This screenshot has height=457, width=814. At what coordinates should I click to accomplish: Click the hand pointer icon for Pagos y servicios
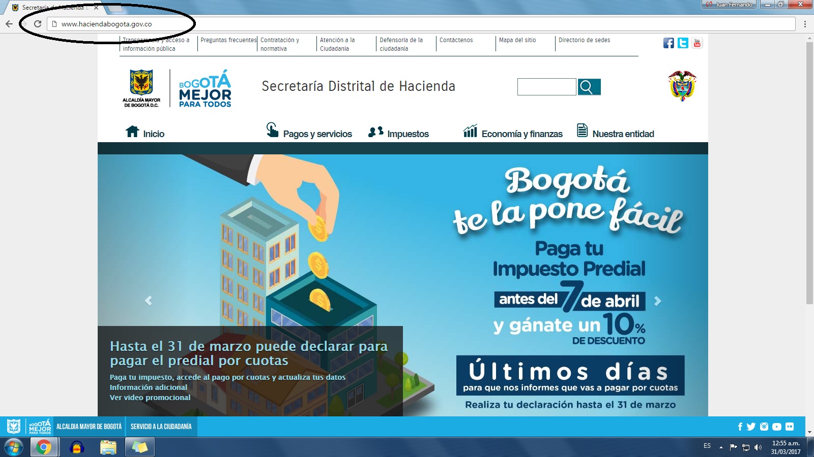coord(272,130)
